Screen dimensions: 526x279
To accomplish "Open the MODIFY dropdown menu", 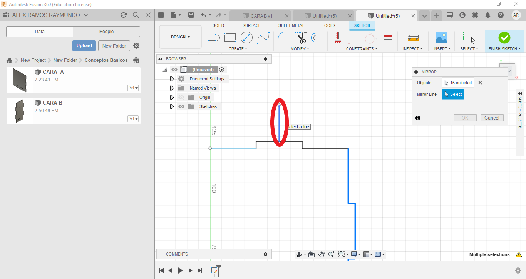I will pyautogui.click(x=300, y=49).
